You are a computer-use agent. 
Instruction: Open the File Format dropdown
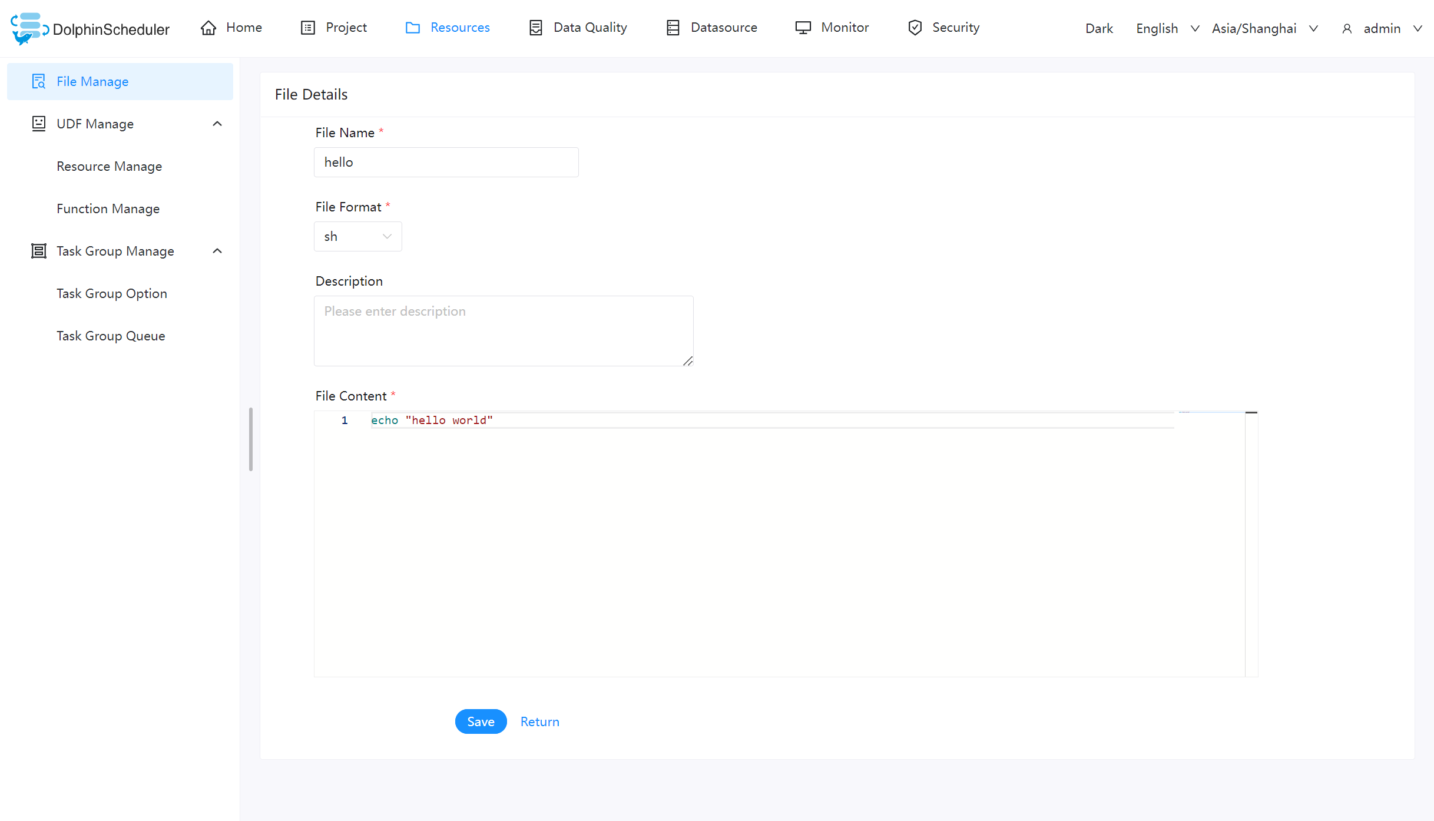click(x=357, y=236)
